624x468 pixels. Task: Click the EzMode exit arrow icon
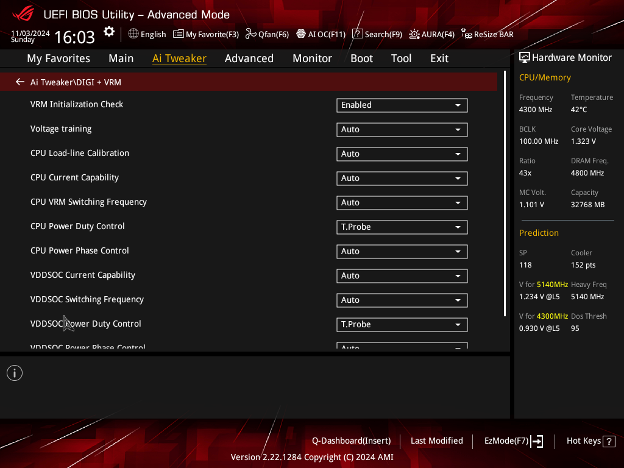point(537,441)
